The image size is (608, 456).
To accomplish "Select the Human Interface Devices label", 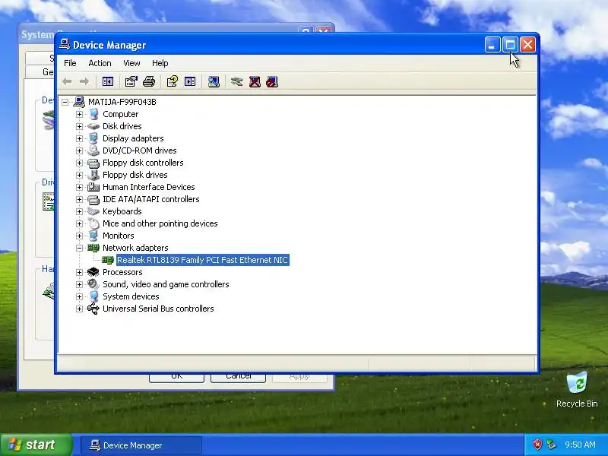I will tap(148, 187).
